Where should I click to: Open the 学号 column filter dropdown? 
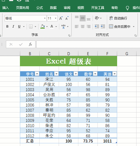37,74
